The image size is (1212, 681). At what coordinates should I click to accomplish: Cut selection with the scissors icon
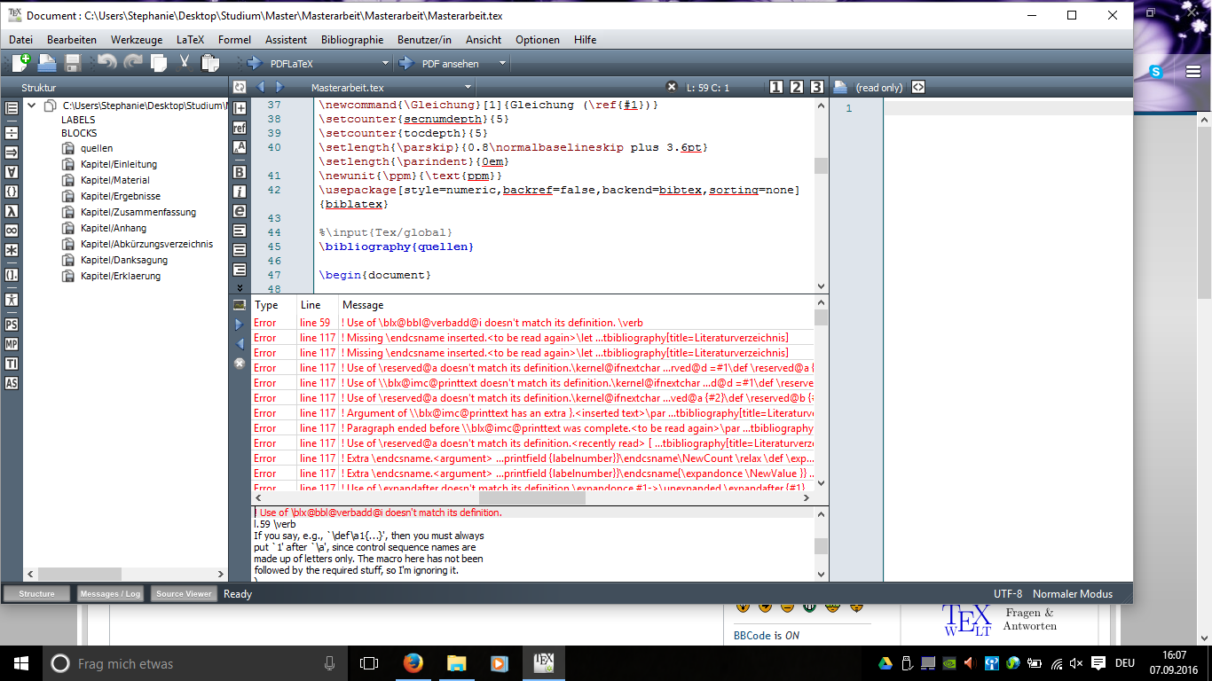pos(185,63)
